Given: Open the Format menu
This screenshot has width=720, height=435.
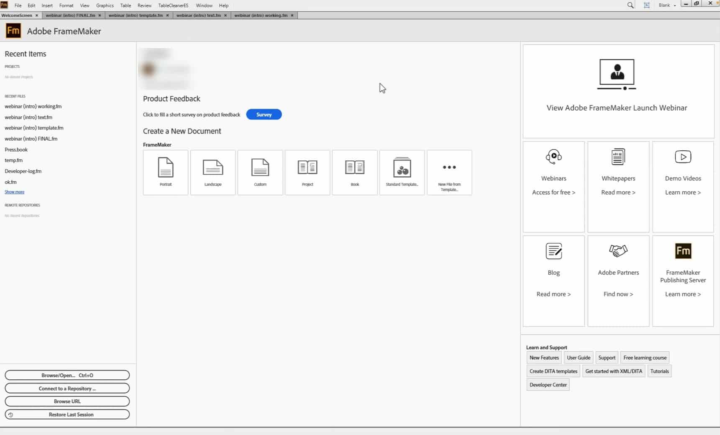Looking at the screenshot, I should pos(66,5).
